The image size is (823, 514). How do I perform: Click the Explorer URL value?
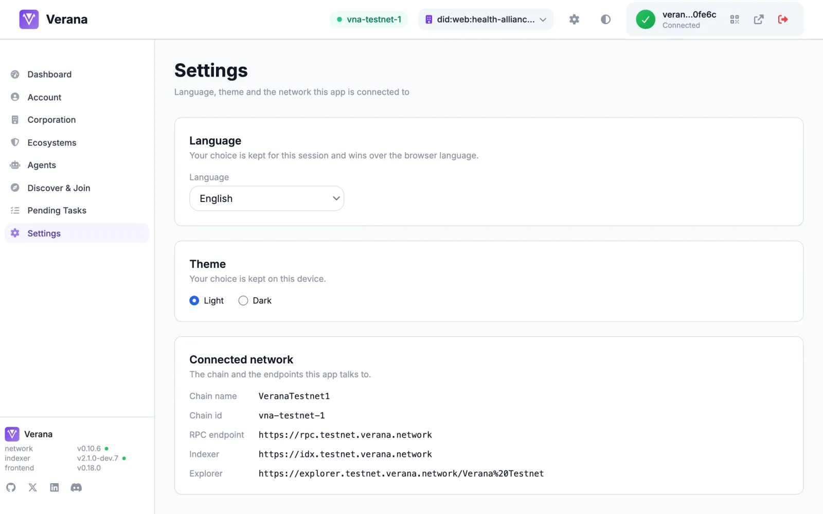(401, 473)
